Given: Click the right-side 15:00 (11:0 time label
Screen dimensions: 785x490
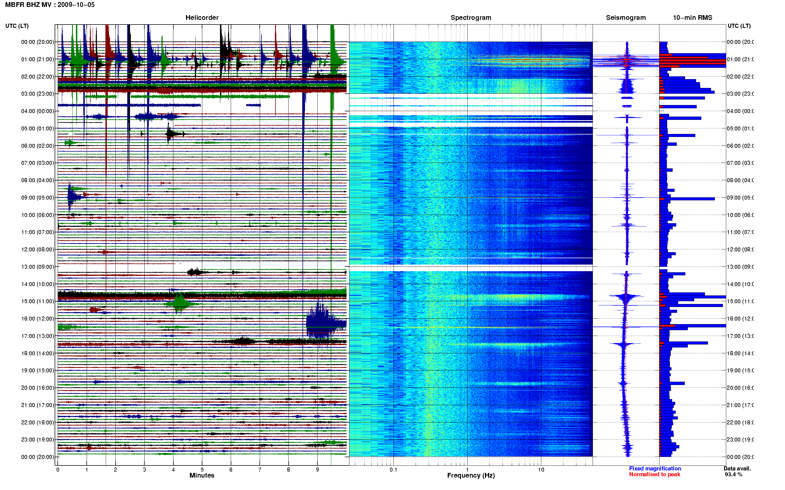Looking at the screenshot, I should click(740, 301).
